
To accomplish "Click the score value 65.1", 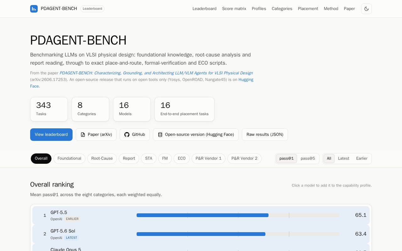I will pos(361,215).
